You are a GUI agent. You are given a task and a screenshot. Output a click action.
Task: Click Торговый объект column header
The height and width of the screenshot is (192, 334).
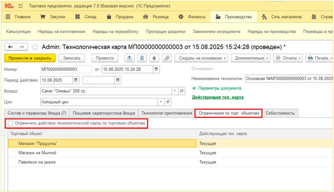coord(102,134)
